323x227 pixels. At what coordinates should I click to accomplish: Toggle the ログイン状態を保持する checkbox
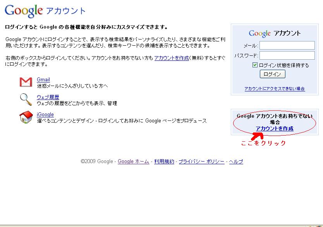[255, 65]
